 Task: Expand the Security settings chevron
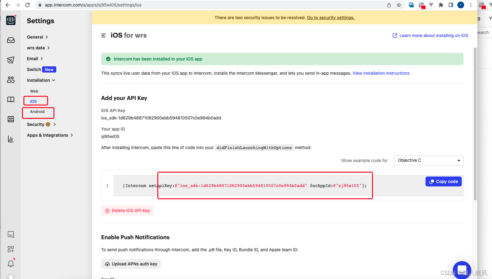pos(55,124)
